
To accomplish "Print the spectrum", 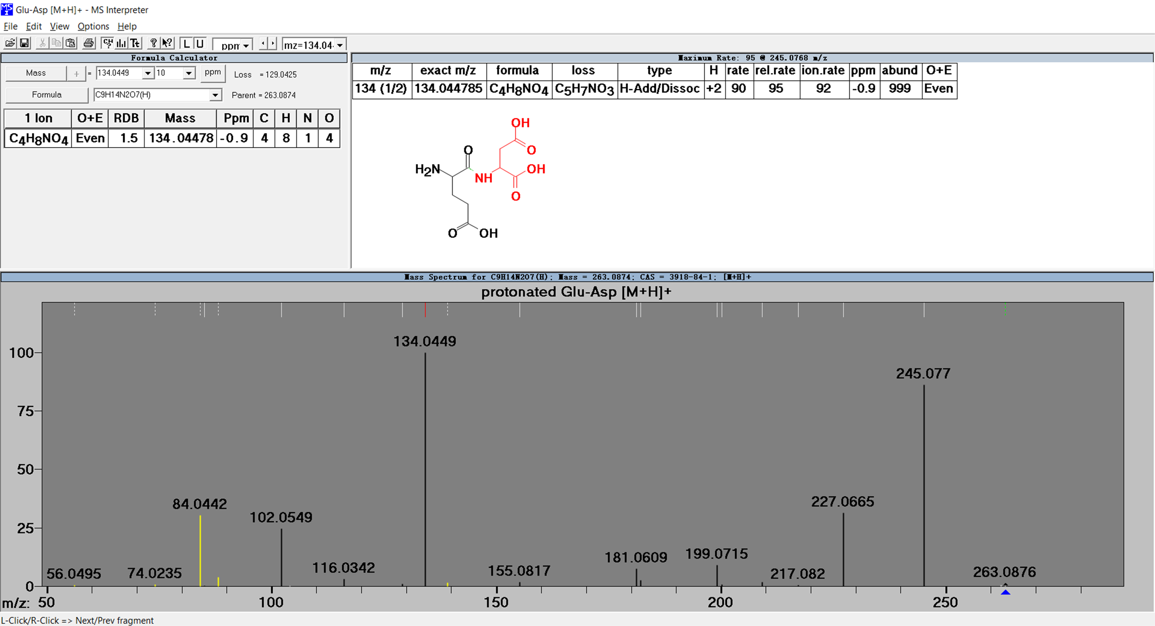I will [x=88, y=43].
